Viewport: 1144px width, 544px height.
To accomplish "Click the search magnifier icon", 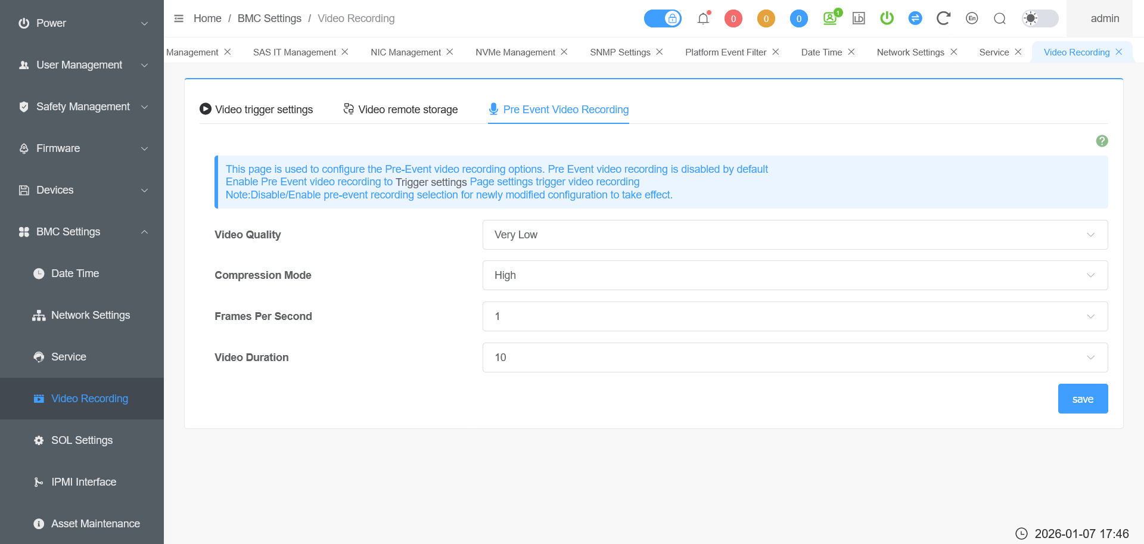I will (x=1000, y=18).
